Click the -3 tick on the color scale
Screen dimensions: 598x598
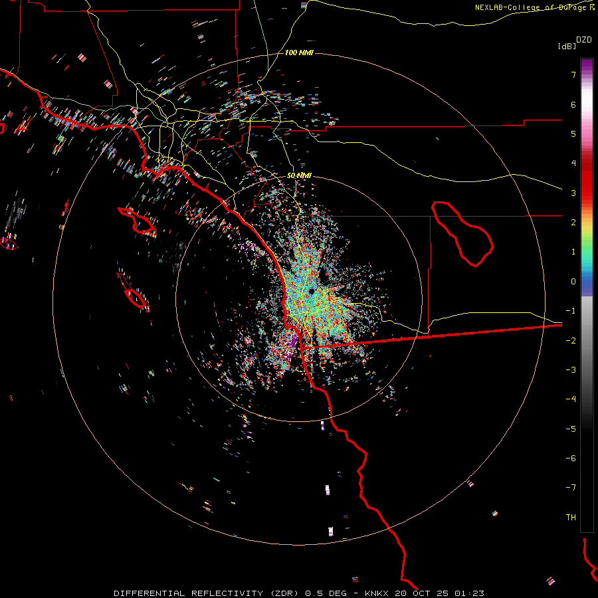(x=571, y=370)
